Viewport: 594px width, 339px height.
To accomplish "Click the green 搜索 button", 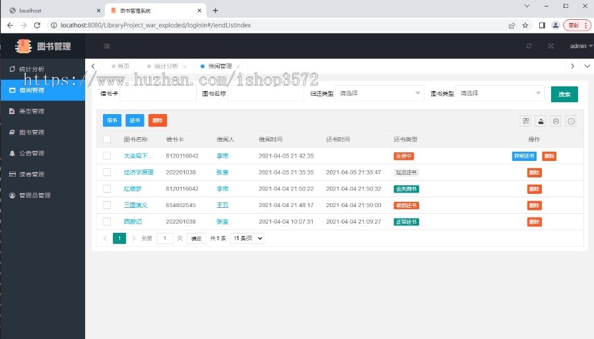I will (x=564, y=94).
